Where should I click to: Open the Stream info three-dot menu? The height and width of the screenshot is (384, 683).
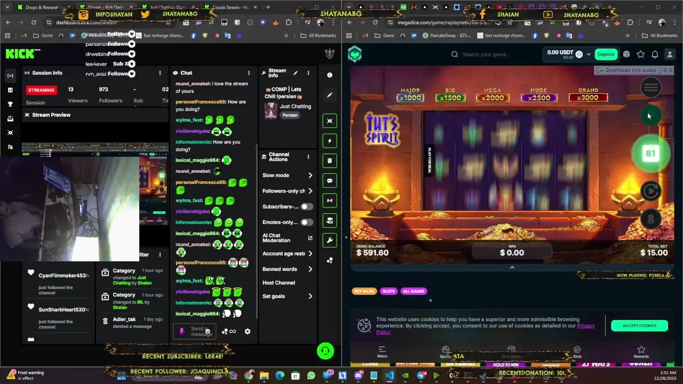pos(308,73)
